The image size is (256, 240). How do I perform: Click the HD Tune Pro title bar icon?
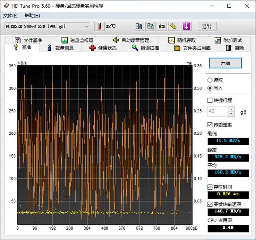(x=6, y=6)
